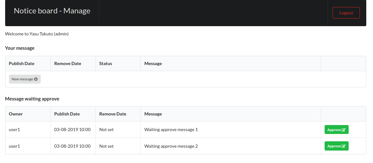Select Remove Date header in Your message table
This screenshot has width=373, height=163.
click(x=68, y=63)
